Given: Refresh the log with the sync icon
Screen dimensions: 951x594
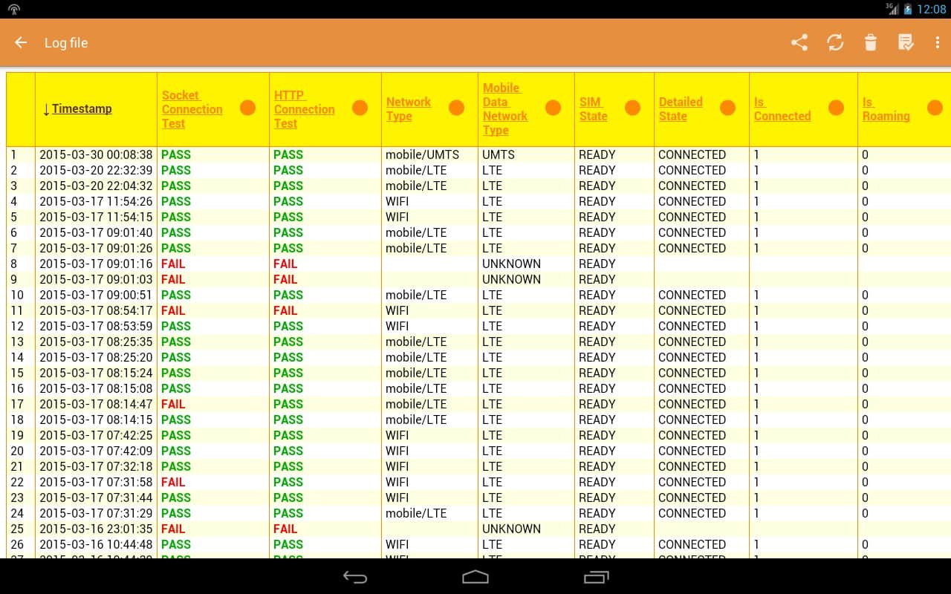Looking at the screenshot, I should click(835, 43).
